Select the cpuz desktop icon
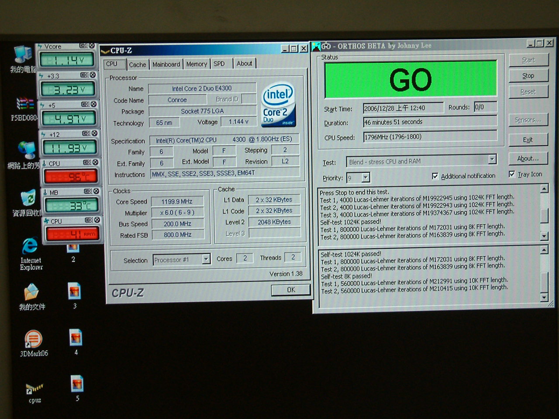The width and height of the screenshot is (559, 419). [x=35, y=392]
